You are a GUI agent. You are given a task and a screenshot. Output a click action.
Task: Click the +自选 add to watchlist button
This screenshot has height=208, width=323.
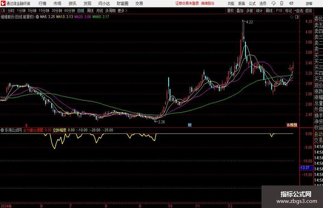299,11
